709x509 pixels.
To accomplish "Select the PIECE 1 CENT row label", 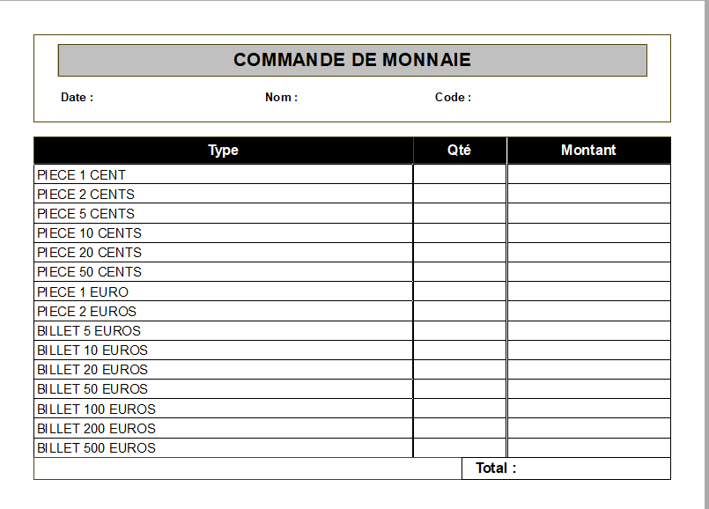I will pyautogui.click(x=82, y=175).
